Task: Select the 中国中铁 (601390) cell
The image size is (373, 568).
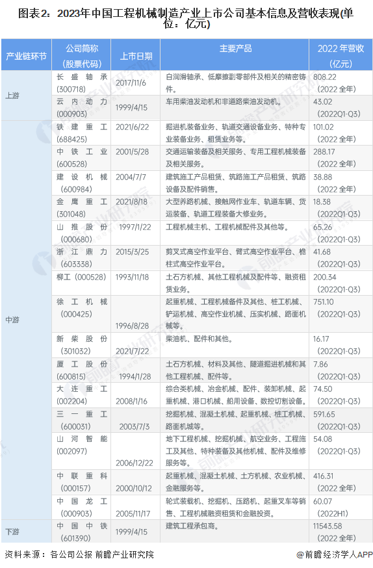Action: click(81, 532)
